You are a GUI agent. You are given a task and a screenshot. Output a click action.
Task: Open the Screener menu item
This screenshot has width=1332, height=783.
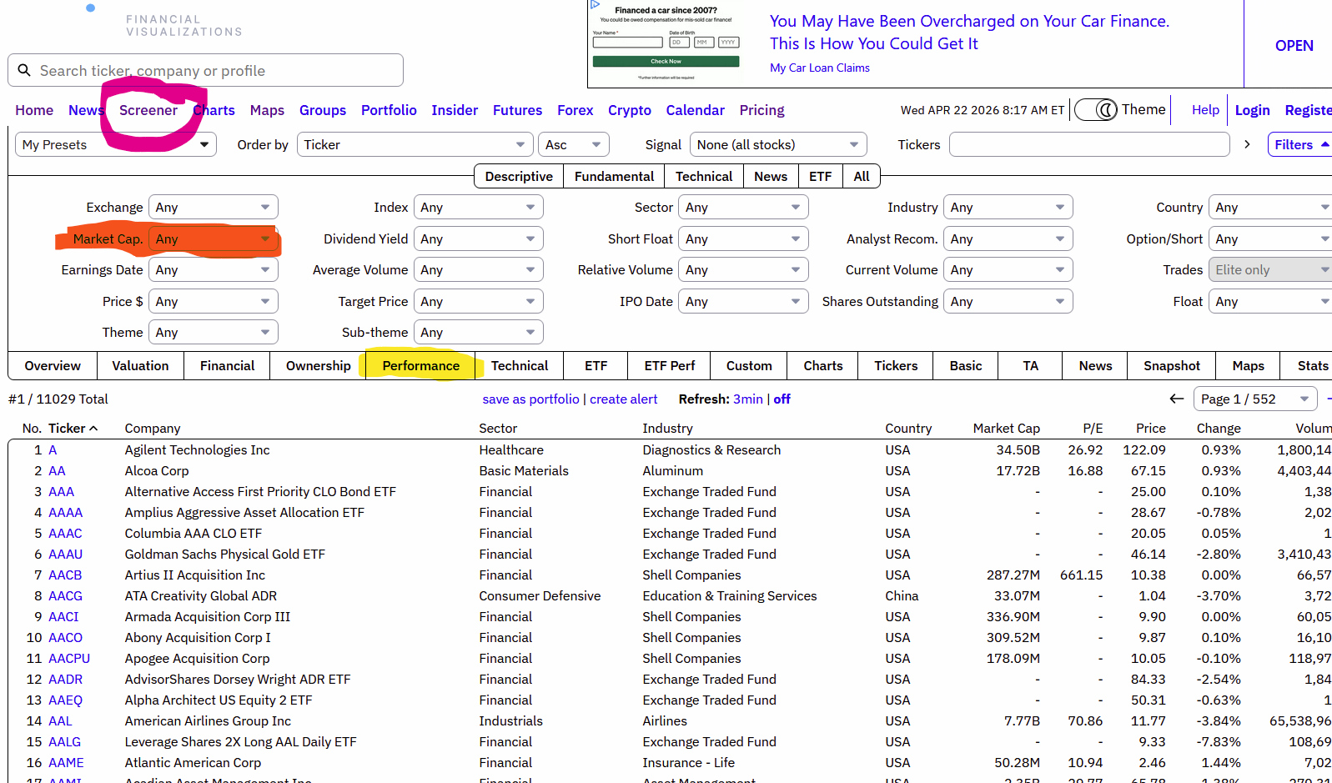coord(148,110)
